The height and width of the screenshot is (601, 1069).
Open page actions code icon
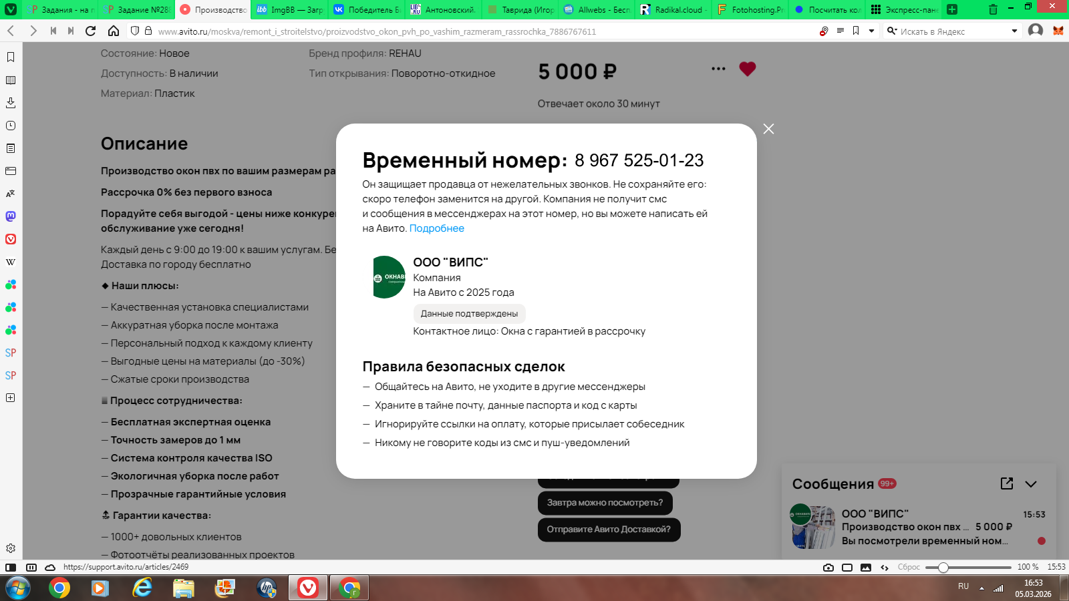coord(885,568)
